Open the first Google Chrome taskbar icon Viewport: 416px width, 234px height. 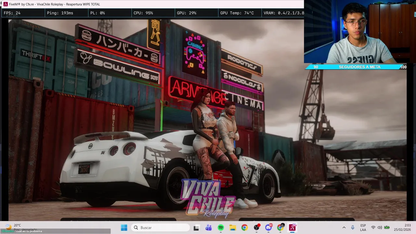[244, 228]
